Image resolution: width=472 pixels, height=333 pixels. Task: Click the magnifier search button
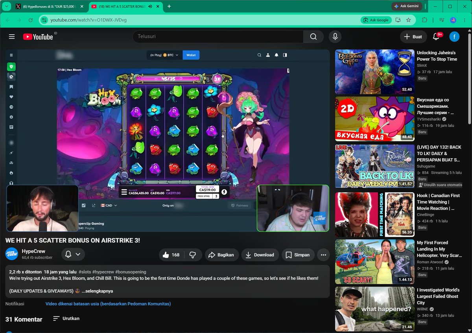(313, 37)
